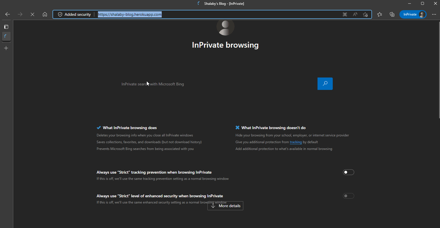Image resolution: width=440 pixels, height=228 pixels.
Task: Turn on Strict enhanced security for InPrivate
Action: click(x=348, y=196)
